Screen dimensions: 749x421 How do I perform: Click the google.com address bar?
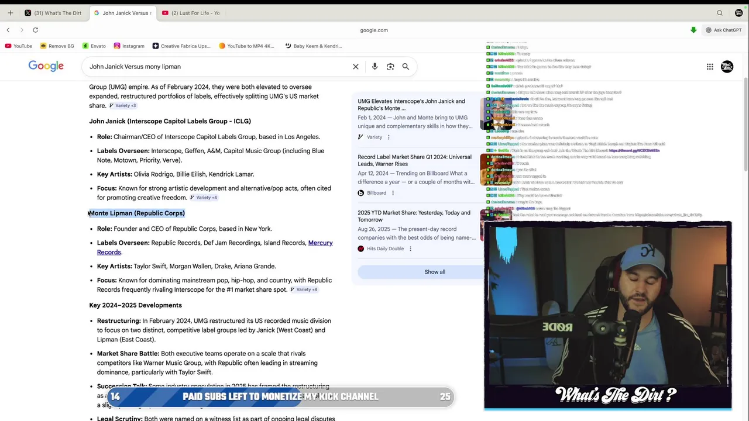point(374,30)
